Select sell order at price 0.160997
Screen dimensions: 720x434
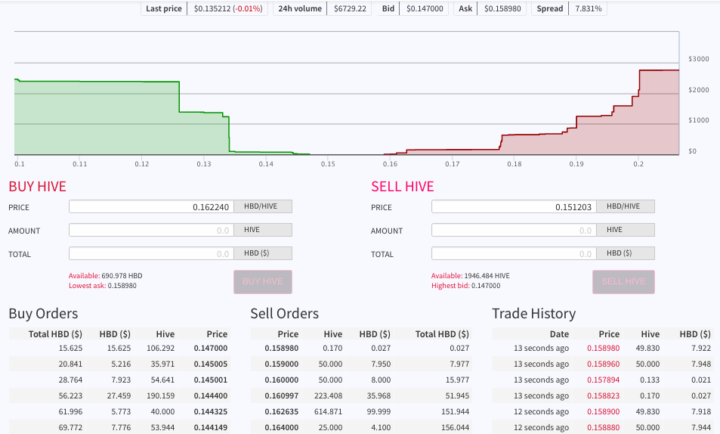pyautogui.click(x=361, y=396)
